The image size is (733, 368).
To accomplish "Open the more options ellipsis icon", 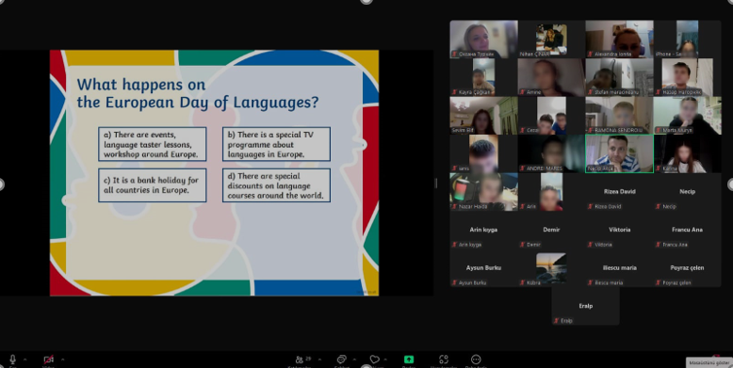I will pos(476,360).
